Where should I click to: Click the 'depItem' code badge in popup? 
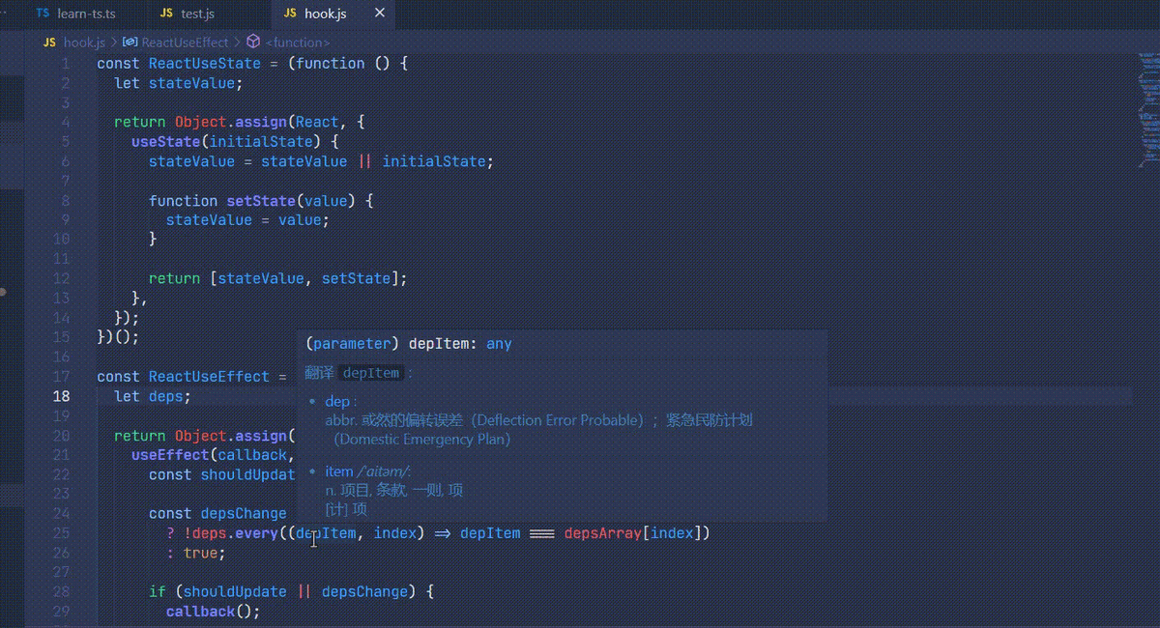371,373
